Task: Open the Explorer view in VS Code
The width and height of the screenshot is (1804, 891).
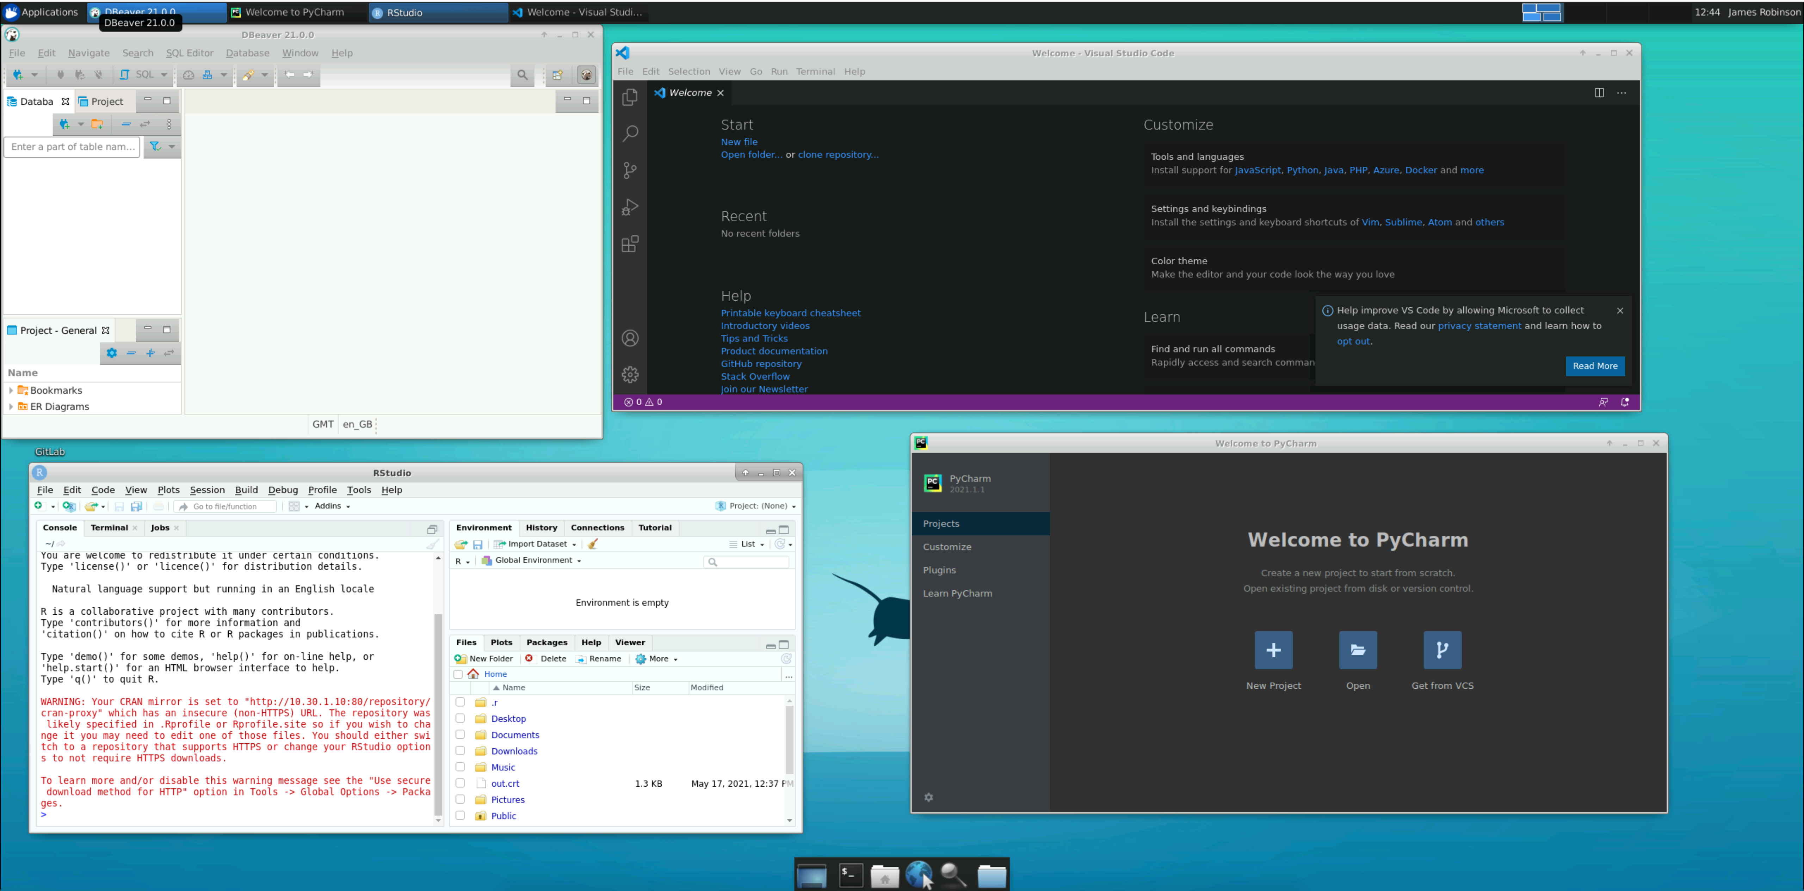Action: 630,97
